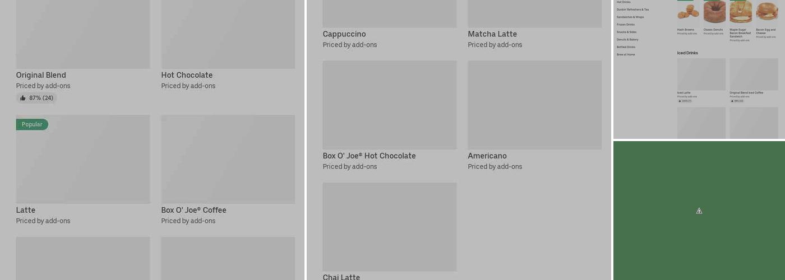Open the Brew at Home category
The height and width of the screenshot is (280, 785).
tap(626, 55)
